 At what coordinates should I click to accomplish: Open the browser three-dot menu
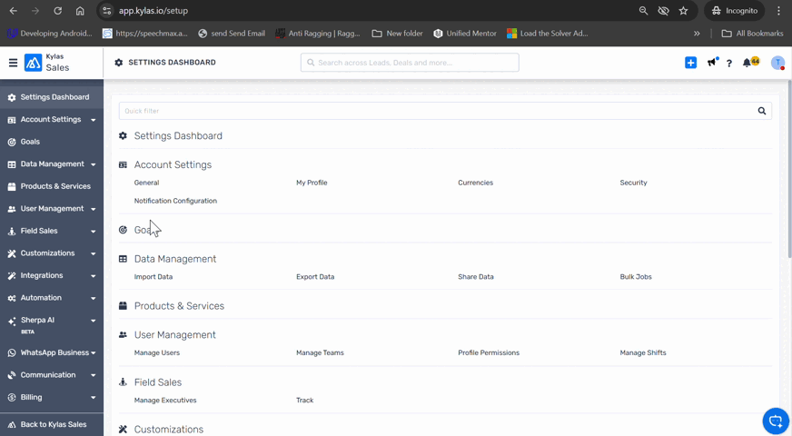(778, 11)
